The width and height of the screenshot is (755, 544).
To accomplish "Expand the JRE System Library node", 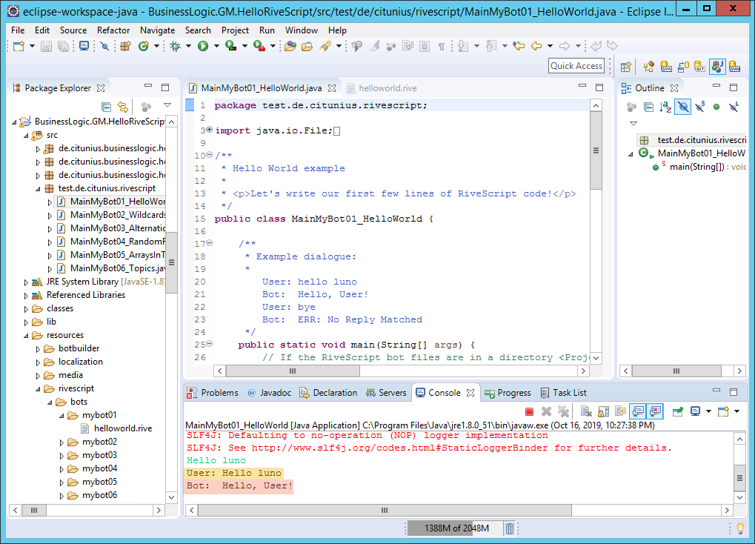I will (x=27, y=282).
